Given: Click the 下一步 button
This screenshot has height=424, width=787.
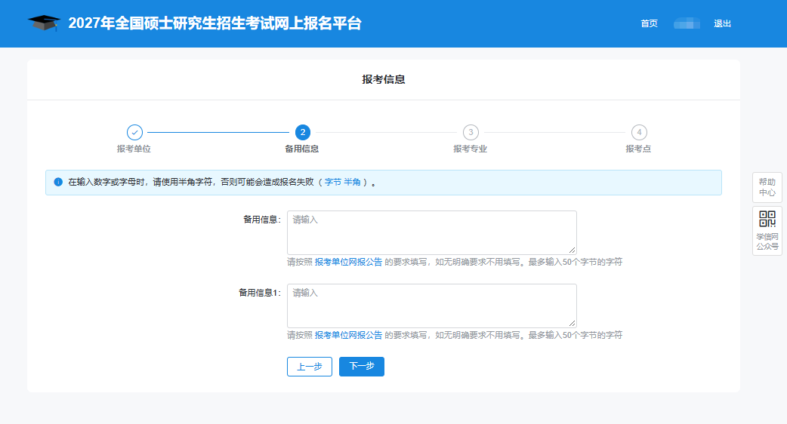Looking at the screenshot, I should (x=362, y=367).
